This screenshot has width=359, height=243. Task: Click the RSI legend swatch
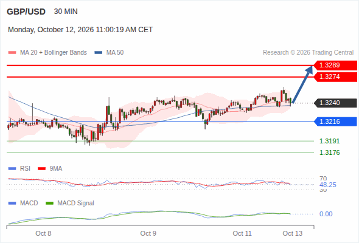(12, 169)
